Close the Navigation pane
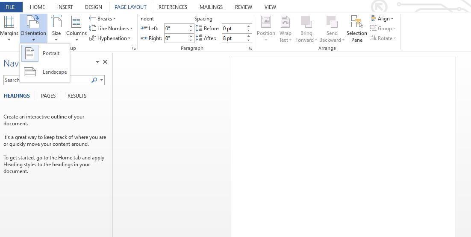Screen dimensions: 471x237 tap(105, 62)
